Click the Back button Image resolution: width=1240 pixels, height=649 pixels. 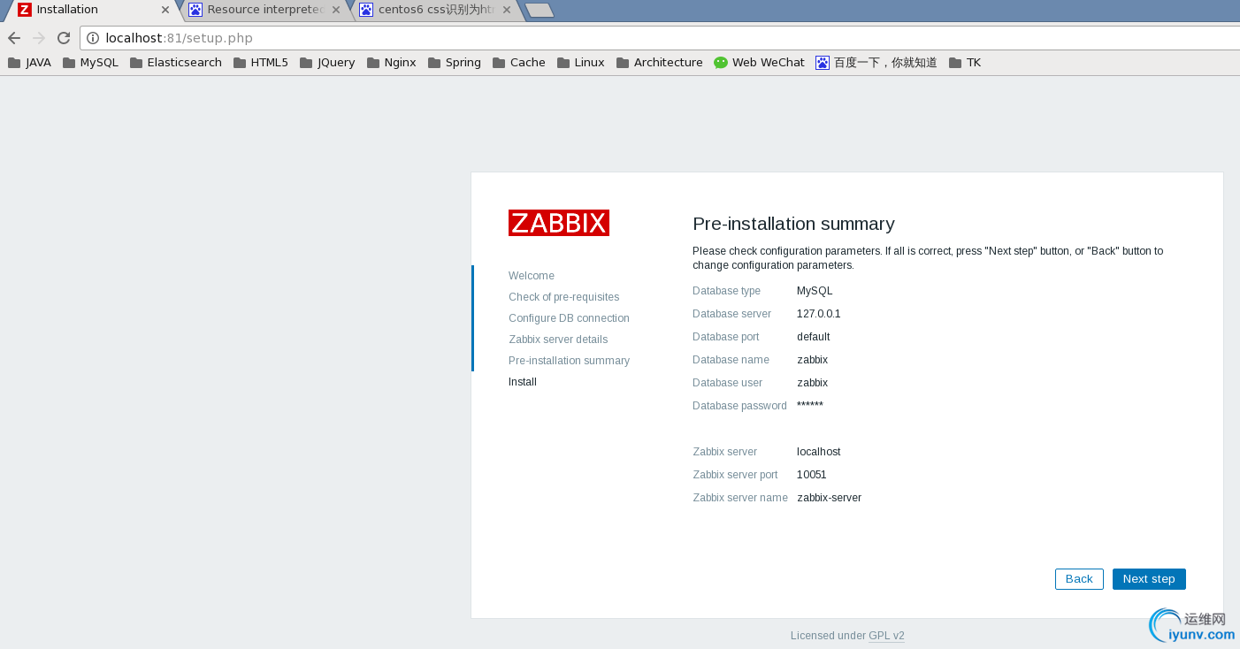click(x=1079, y=579)
